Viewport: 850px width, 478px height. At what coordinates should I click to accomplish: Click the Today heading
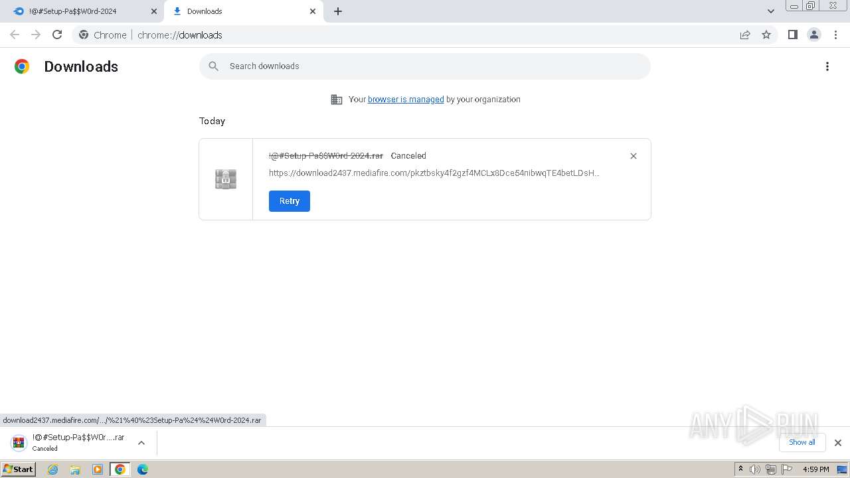(212, 121)
